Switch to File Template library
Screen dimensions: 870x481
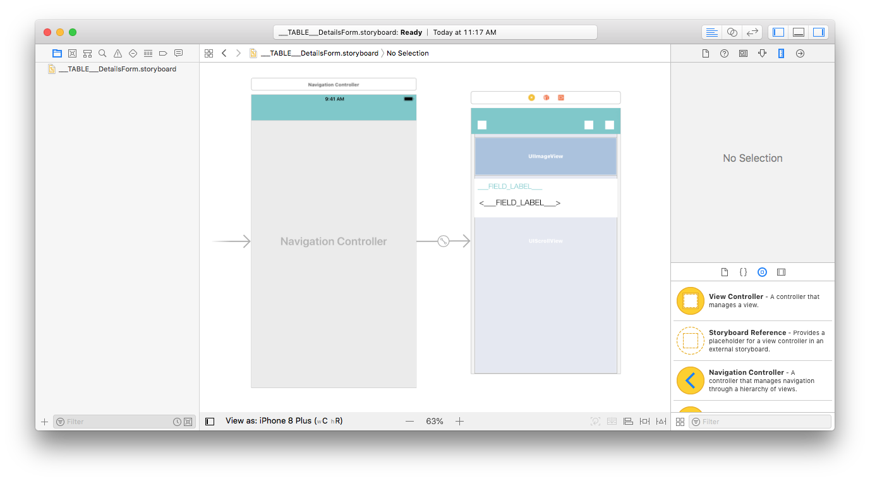click(x=725, y=272)
